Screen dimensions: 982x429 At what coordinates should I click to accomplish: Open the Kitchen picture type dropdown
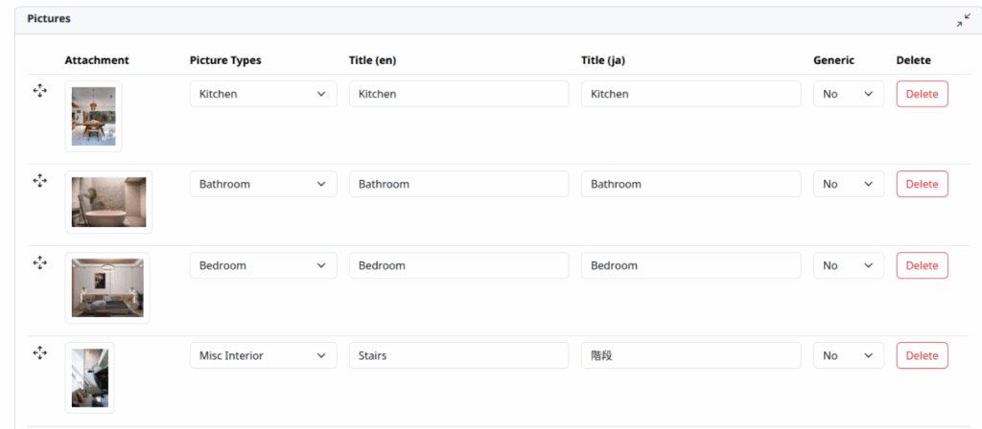(263, 94)
